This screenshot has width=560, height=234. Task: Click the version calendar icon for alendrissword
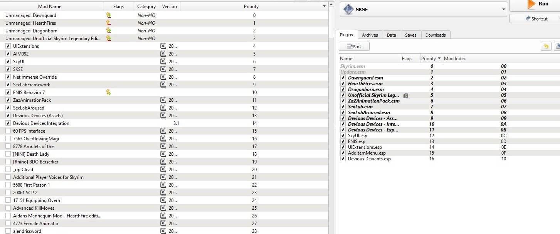click(x=163, y=231)
